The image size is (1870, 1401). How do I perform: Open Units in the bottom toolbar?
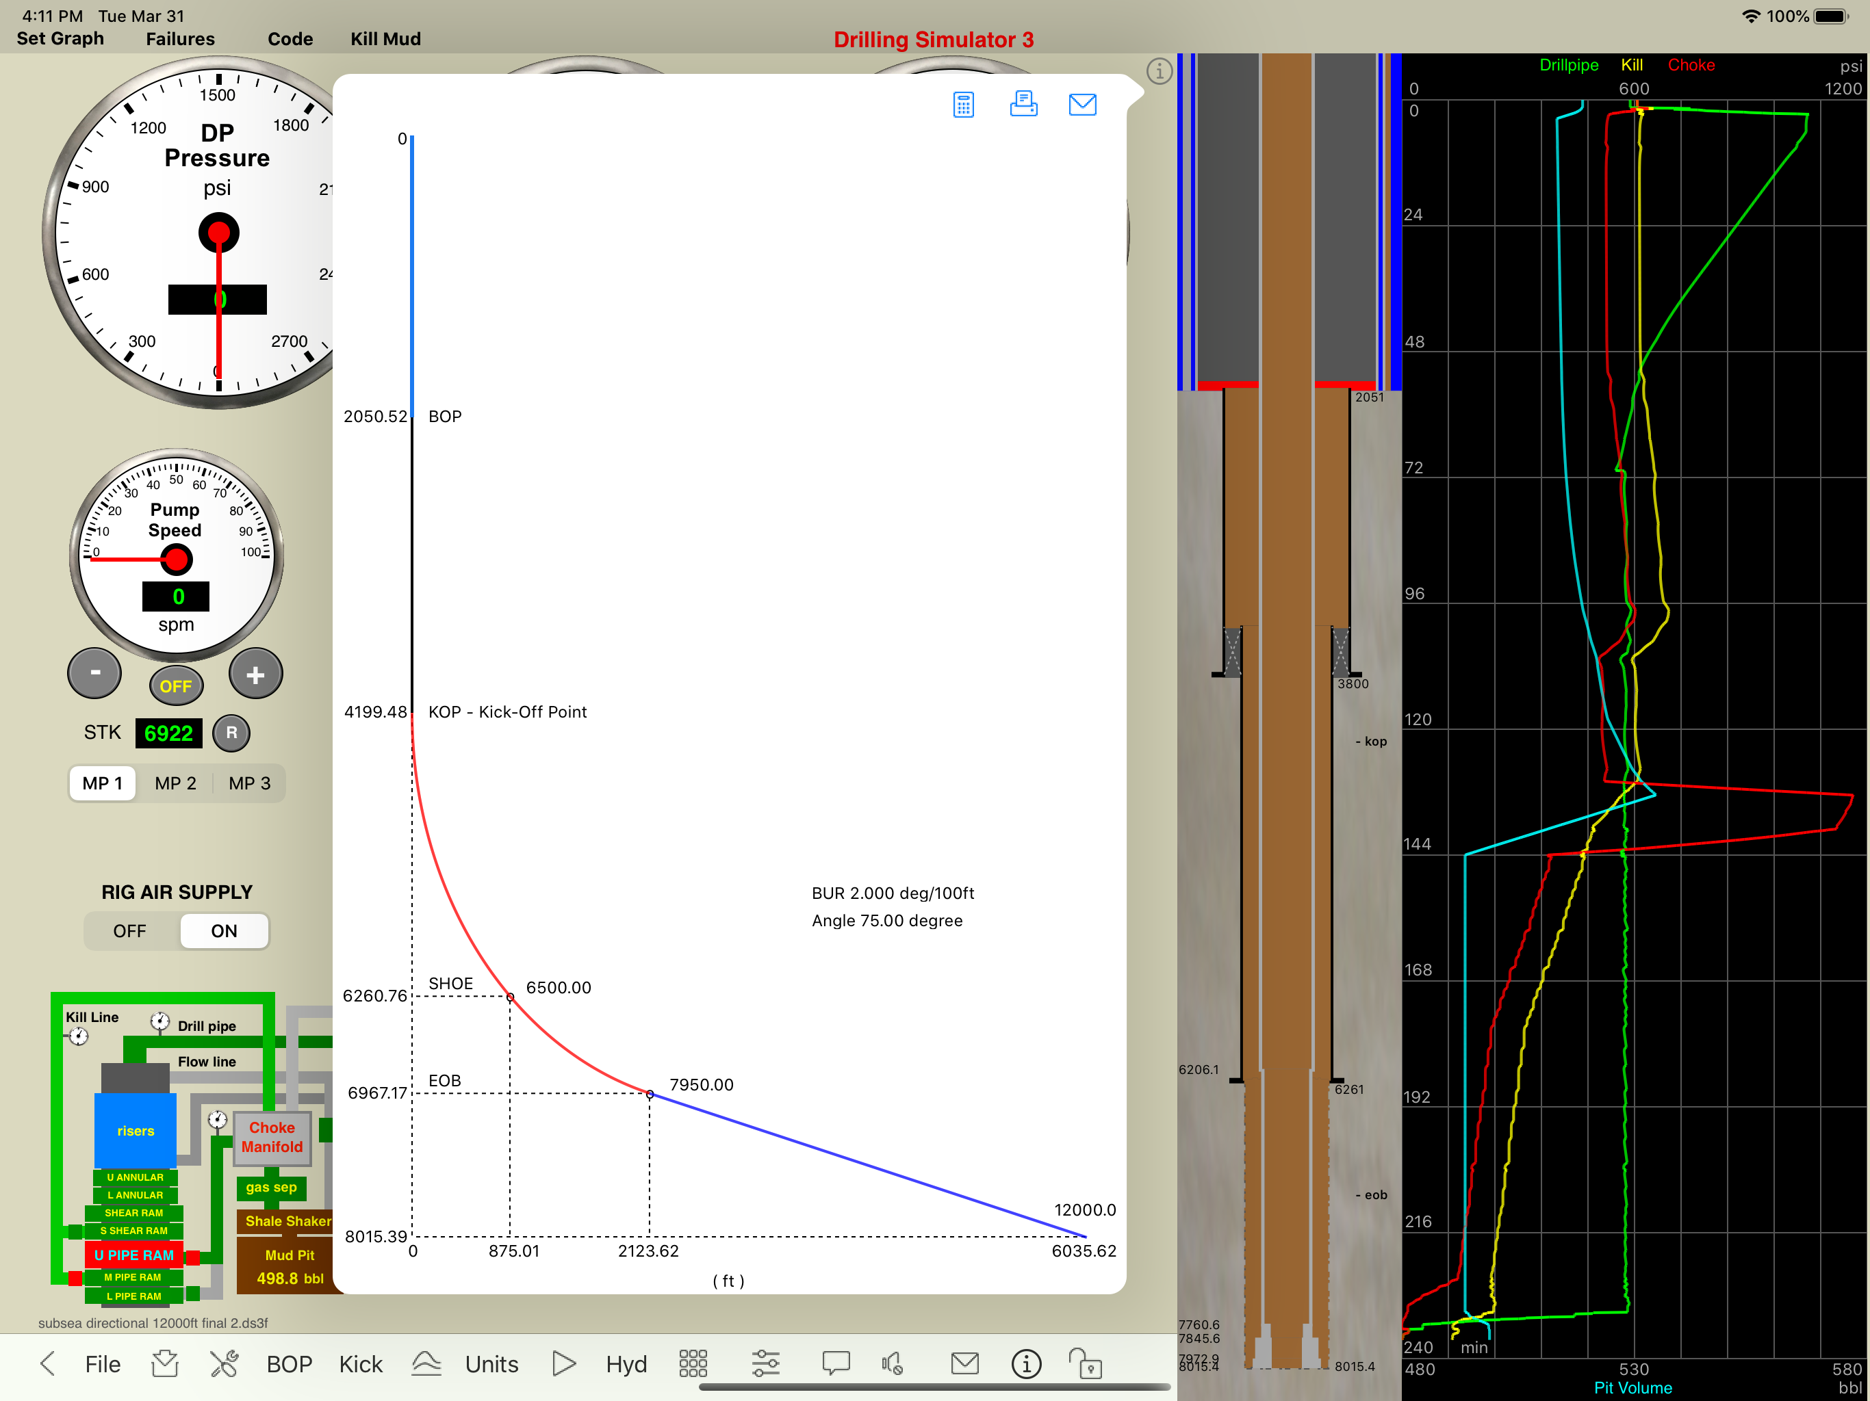click(x=491, y=1364)
